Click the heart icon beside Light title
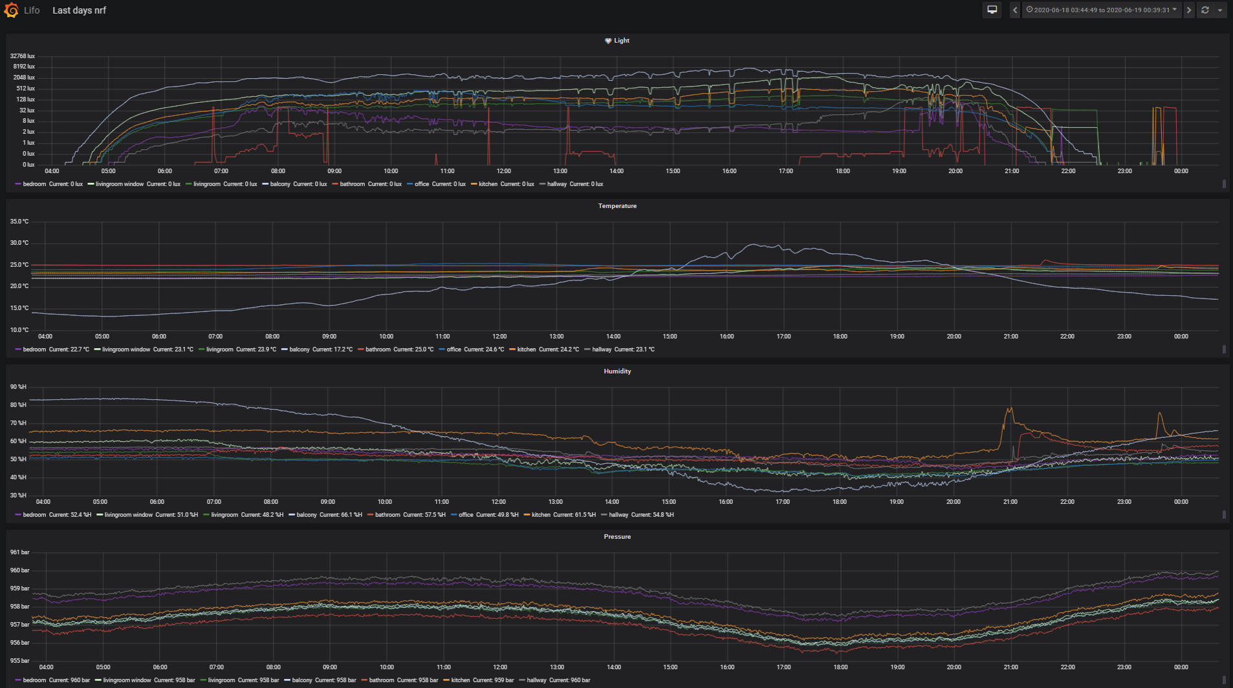1233x688 pixels. point(608,41)
